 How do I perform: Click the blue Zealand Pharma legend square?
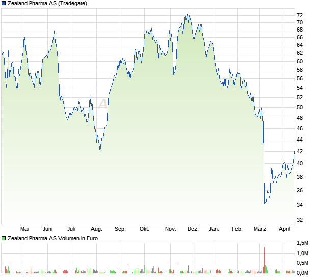click(x=4, y=3)
